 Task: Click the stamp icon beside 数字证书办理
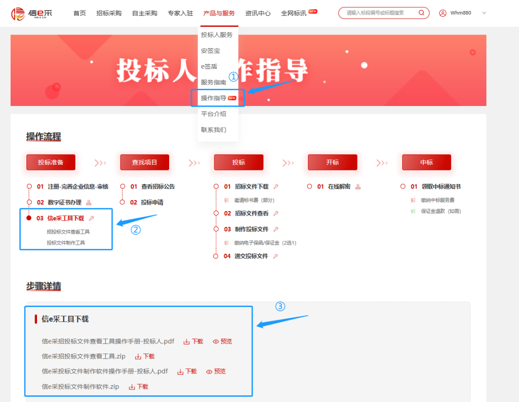pyautogui.click(x=89, y=202)
